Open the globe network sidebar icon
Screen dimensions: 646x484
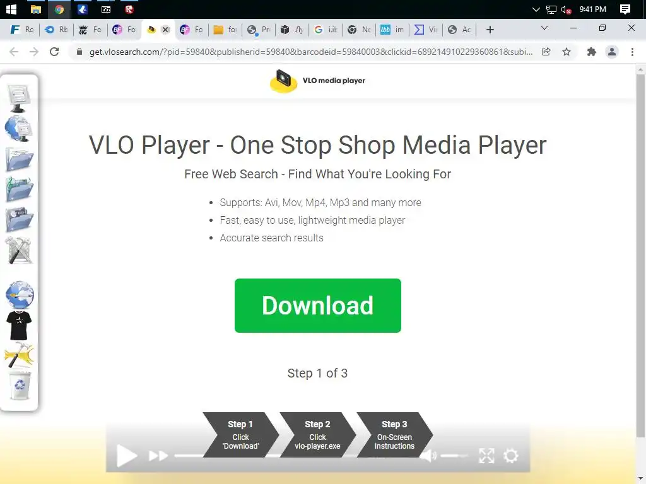point(19,129)
